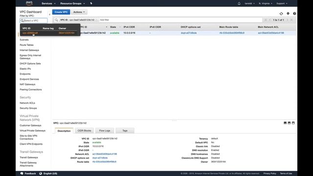Image resolution: width=313 pixels, height=176 pixels.
Task: Open Endpoints in the sidebar
Action: [25, 74]
